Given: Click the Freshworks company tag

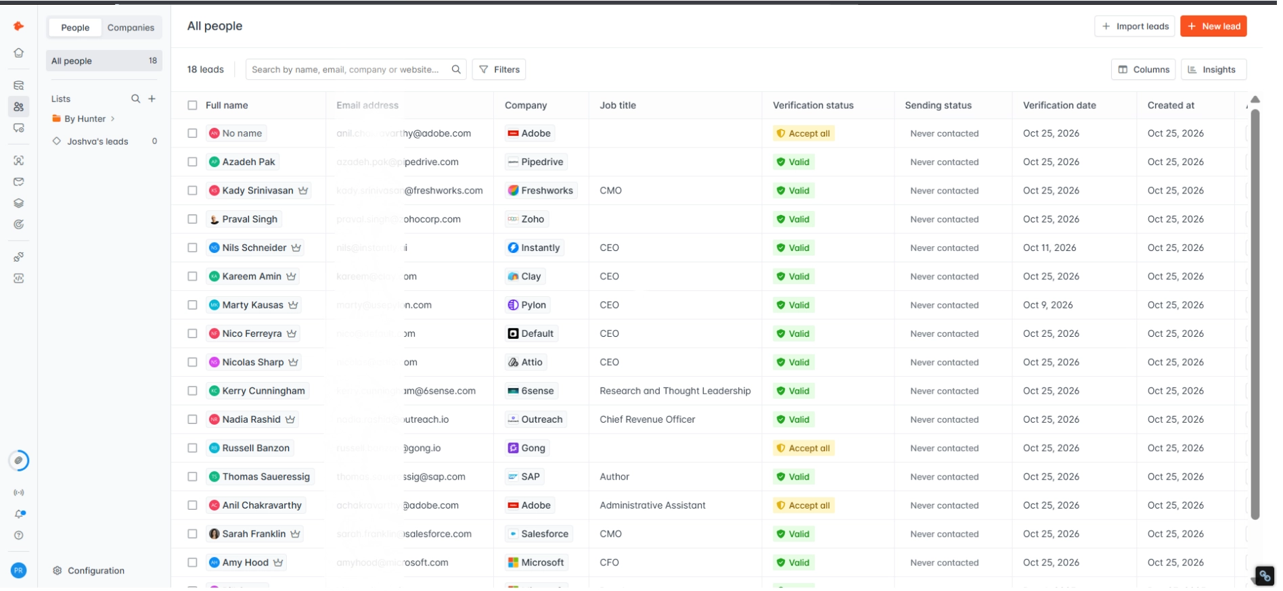Looking at the screenshot, I should click(x=541, y=191).
